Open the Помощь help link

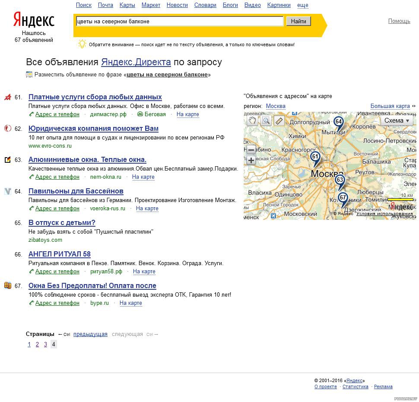tap(399, 21)
